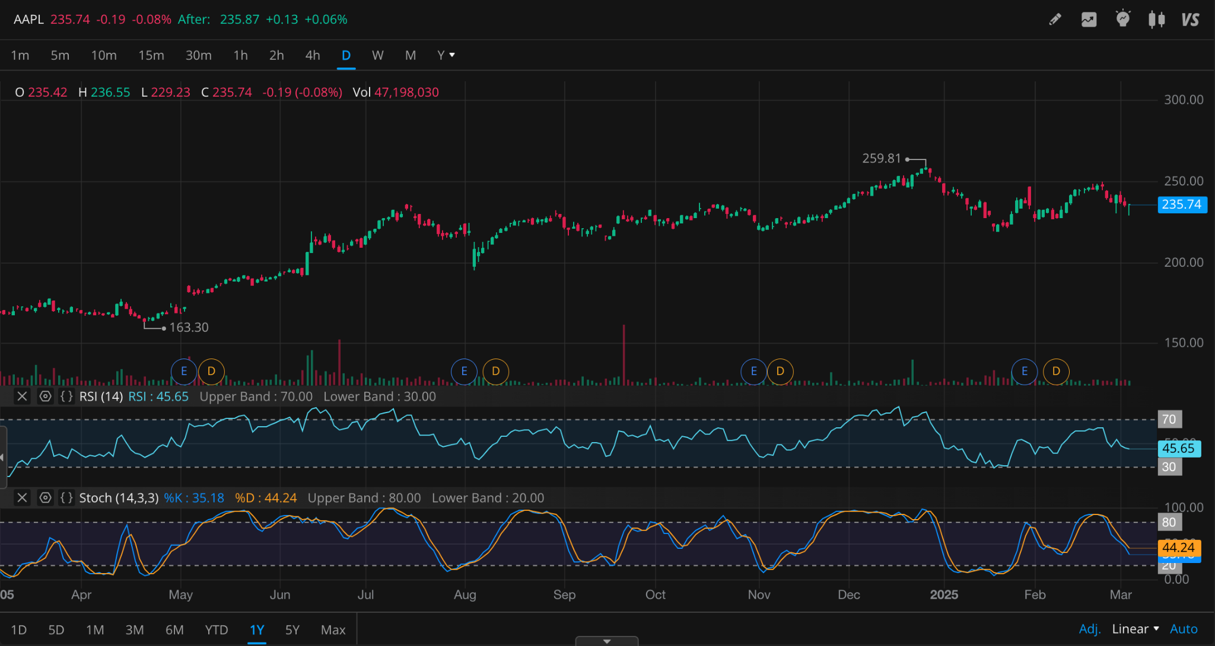Open the RSI code braces settings
Image resolution: width=1215 pixels, height=646 pixels.
66,396
